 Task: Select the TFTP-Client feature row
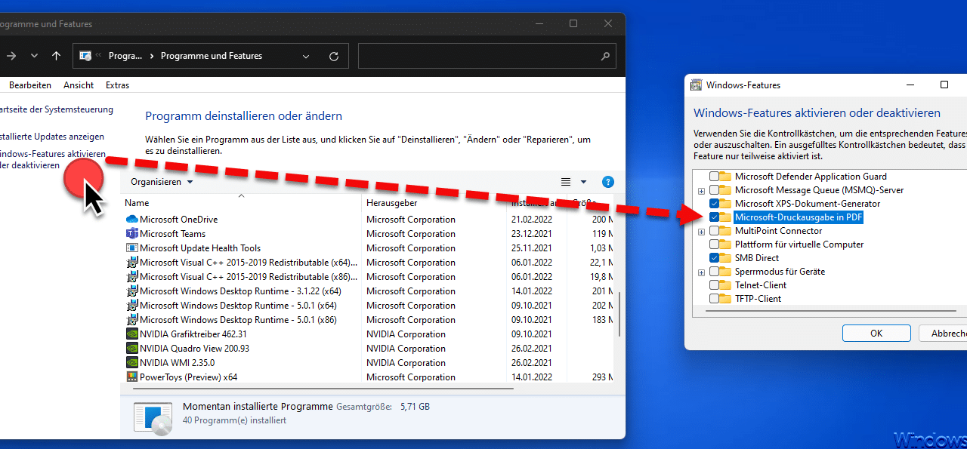coord(758,299)
